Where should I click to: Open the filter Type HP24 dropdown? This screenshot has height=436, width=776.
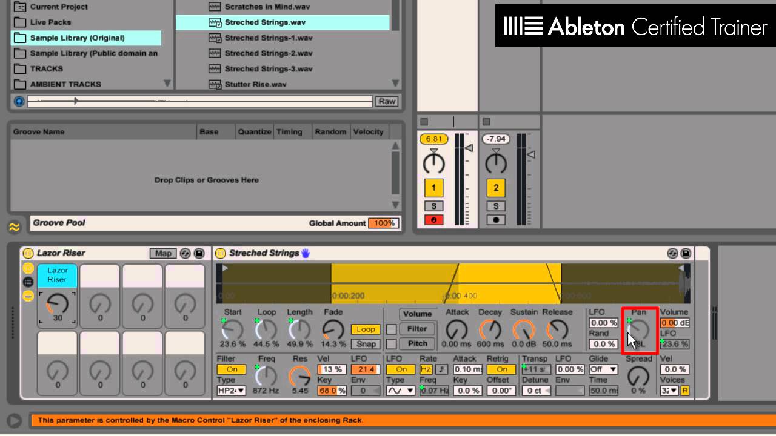pos(232,391)
